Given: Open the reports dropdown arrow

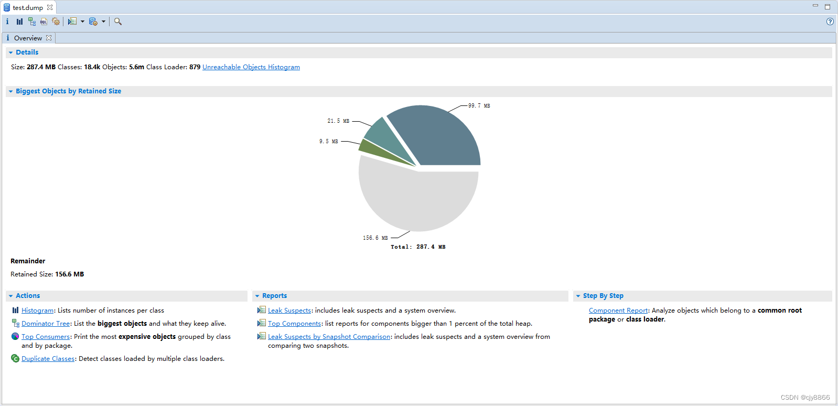Looking at the screenshot, I should [82, 22].
